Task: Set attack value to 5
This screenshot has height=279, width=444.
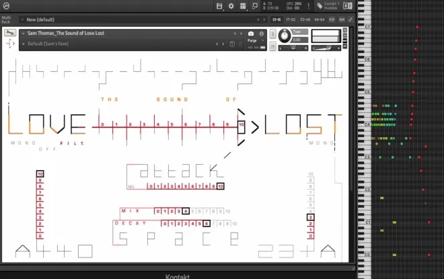Action: pyautogui.click(x=186, y=186)
